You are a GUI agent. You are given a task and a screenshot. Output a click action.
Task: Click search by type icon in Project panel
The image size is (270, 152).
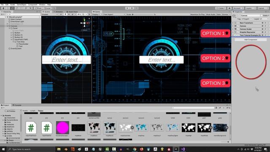216,108
